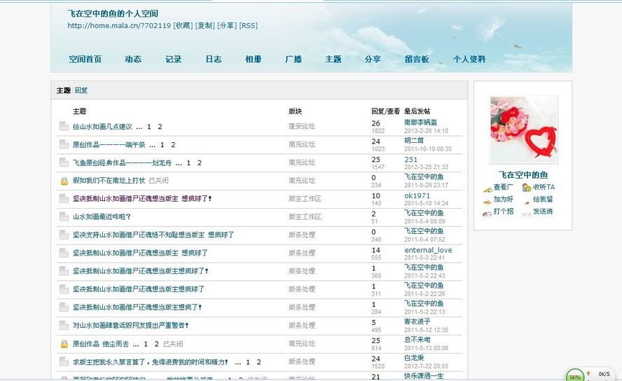Click the lock icon beside 假如我们不在南坛上打仗
The image size is (622, 381).
point(64,181)
